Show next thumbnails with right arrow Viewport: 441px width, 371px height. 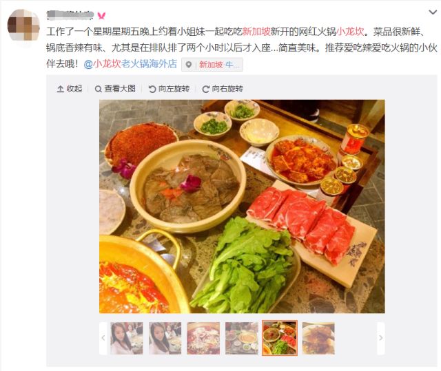(381, 338)
